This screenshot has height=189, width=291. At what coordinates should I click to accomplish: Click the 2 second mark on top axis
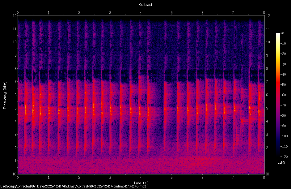[79, 13]
